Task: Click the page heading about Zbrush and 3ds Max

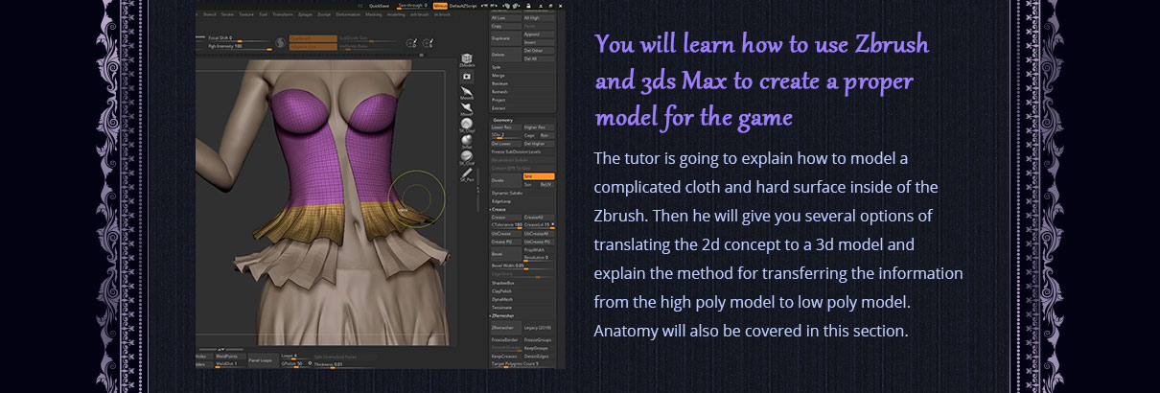Action: coord(763,81)
